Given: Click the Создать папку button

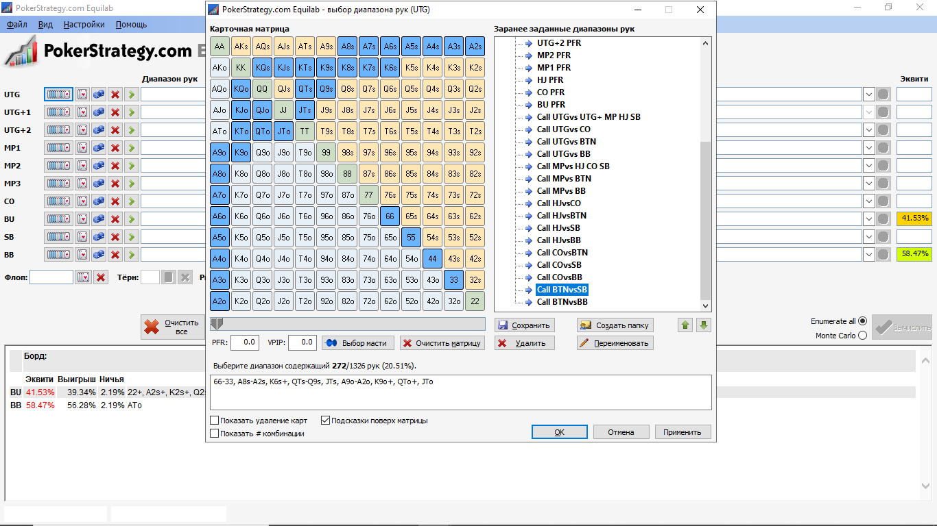Looking at the screenshot, I should point(615,325).
